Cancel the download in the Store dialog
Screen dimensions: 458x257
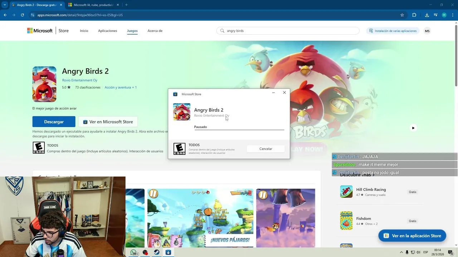point(266,149)
